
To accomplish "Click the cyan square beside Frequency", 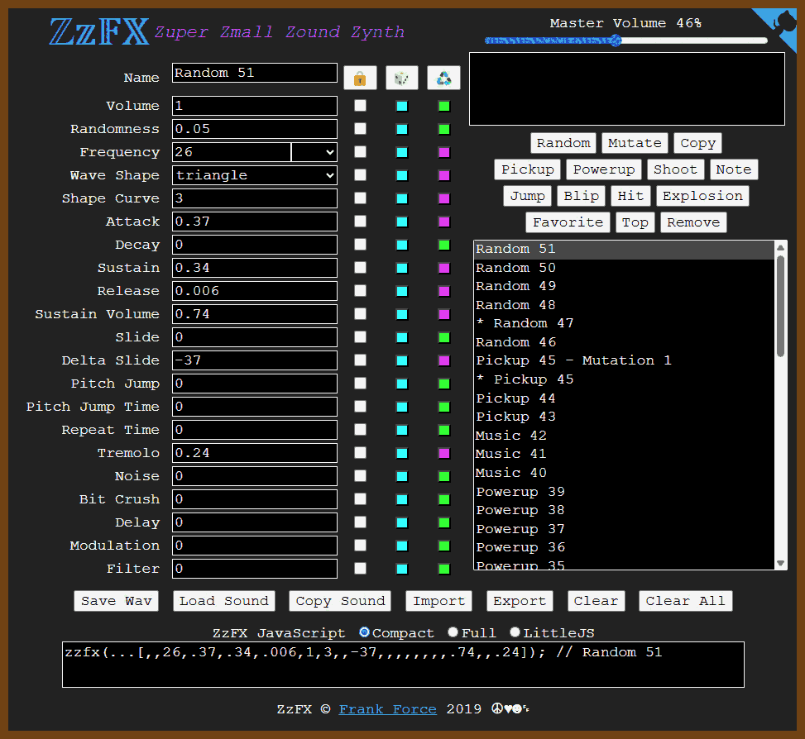I will 402,152.
